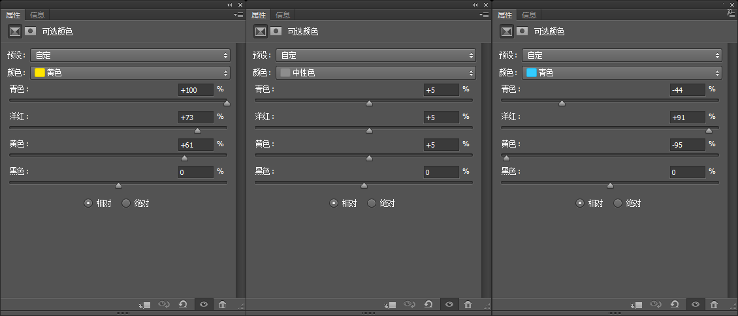View previous state in the cyan 青色 panel
This screenshot has height=316, width=738.
pos(656,305)
